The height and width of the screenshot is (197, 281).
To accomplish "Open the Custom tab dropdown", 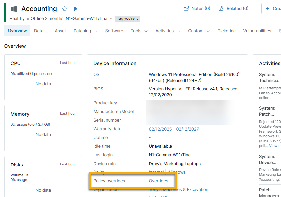I will click(x=199, y=31).
